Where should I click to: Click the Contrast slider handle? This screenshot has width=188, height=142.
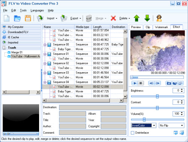157,108
